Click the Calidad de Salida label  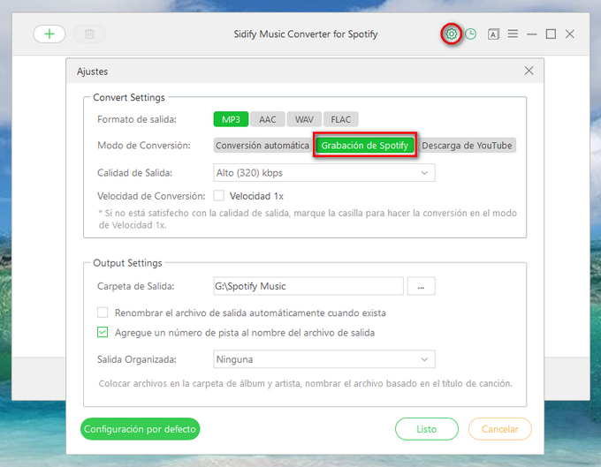(135, 173)
